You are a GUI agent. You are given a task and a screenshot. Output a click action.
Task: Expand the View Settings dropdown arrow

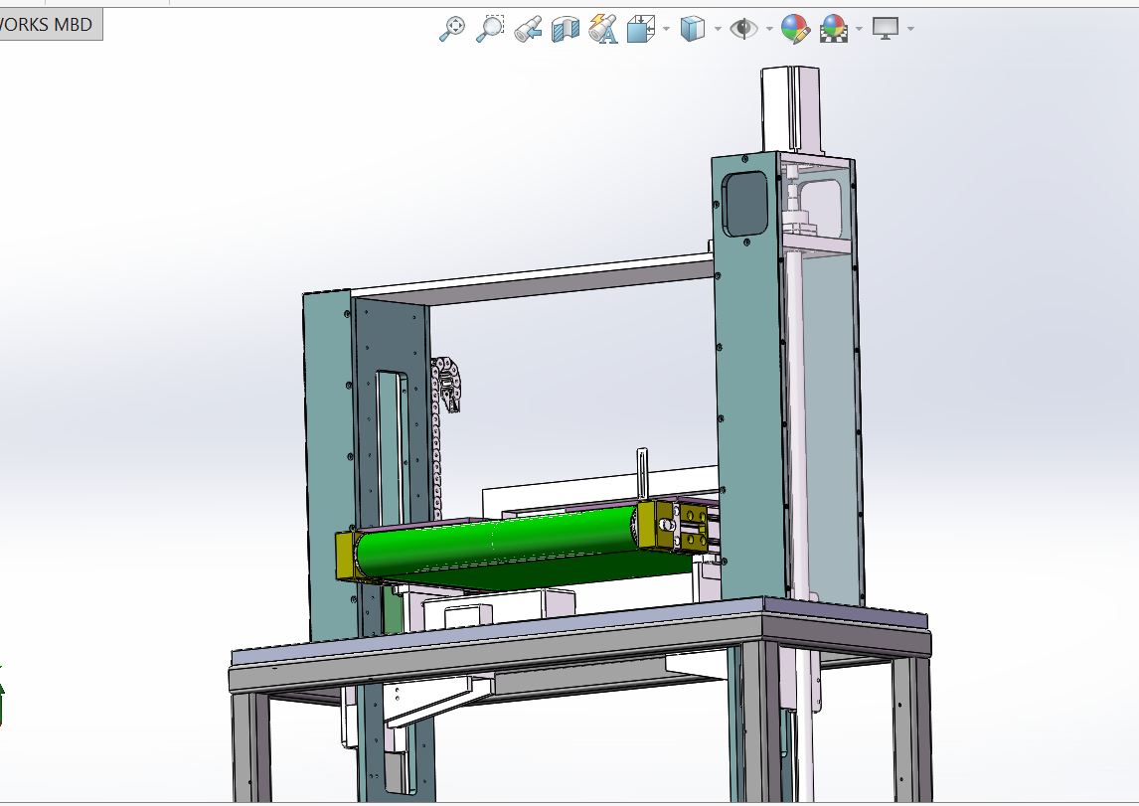pyautogui.click(x=911, y=29)
